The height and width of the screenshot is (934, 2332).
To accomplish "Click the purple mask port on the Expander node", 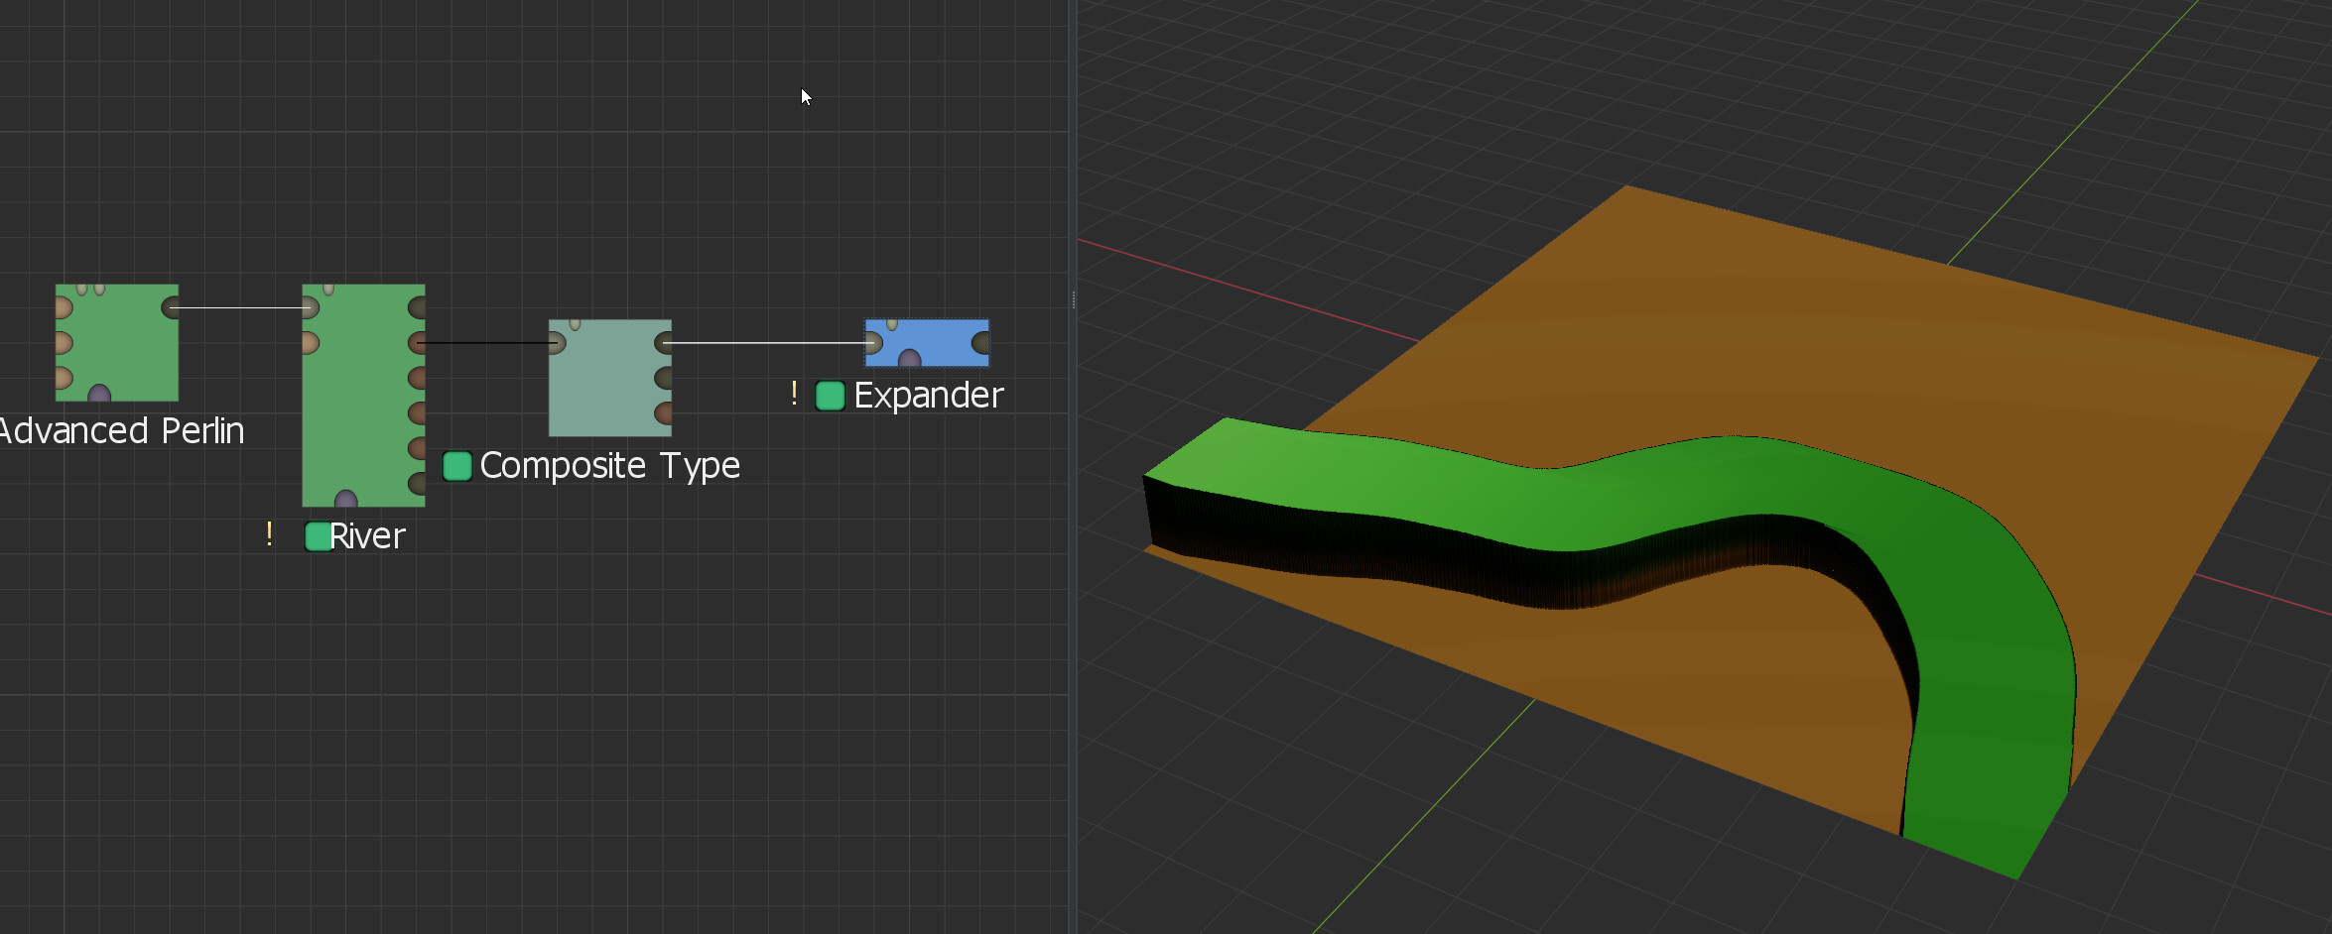I will click(x=909, y=357).
